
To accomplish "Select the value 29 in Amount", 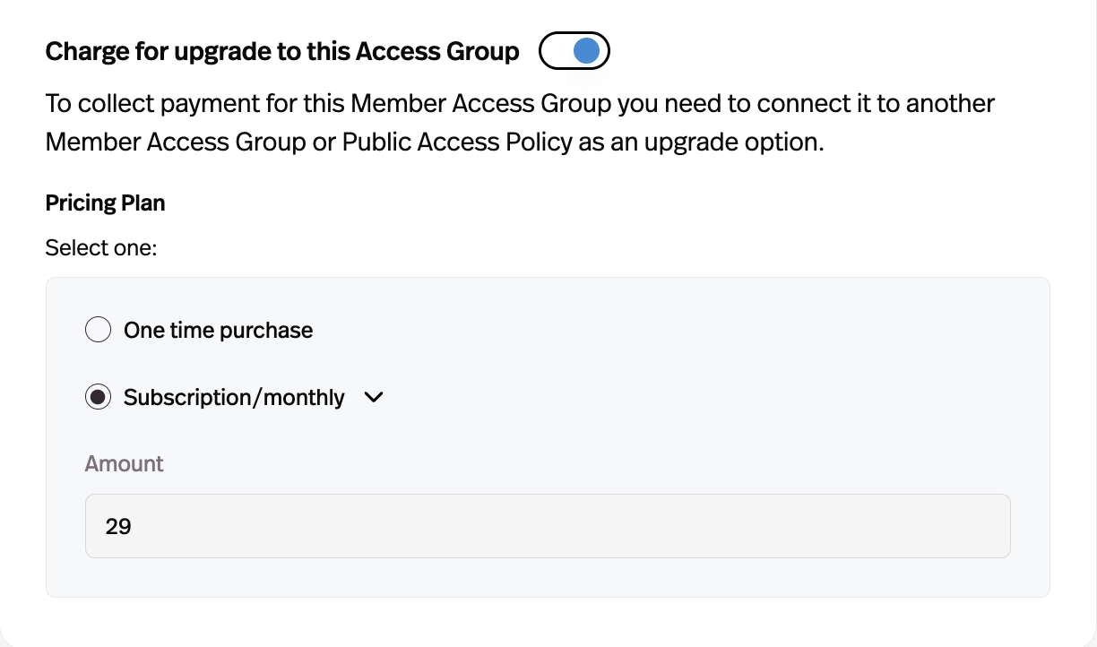I will [x=117, y=526].
